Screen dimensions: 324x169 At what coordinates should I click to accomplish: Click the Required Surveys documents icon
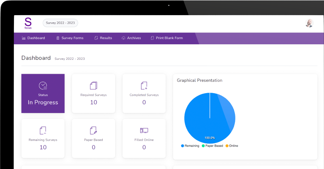[x=94, y=86]
